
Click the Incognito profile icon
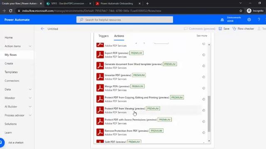tap(249, 11)
